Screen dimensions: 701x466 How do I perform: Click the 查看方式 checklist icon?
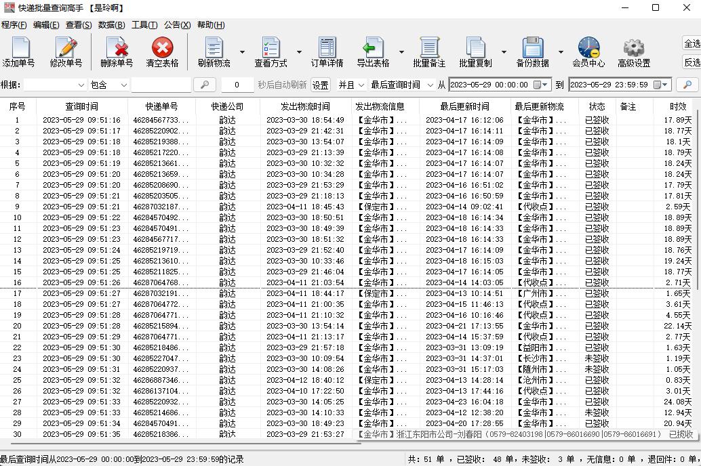click(x=271, y=47)
